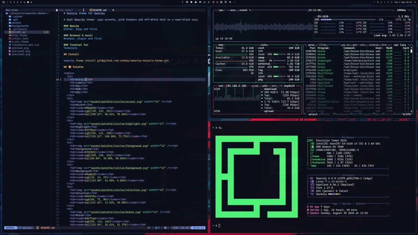Click the 2000ms update interval in btop
The image size is (418, 235).
tap(401, 10)
